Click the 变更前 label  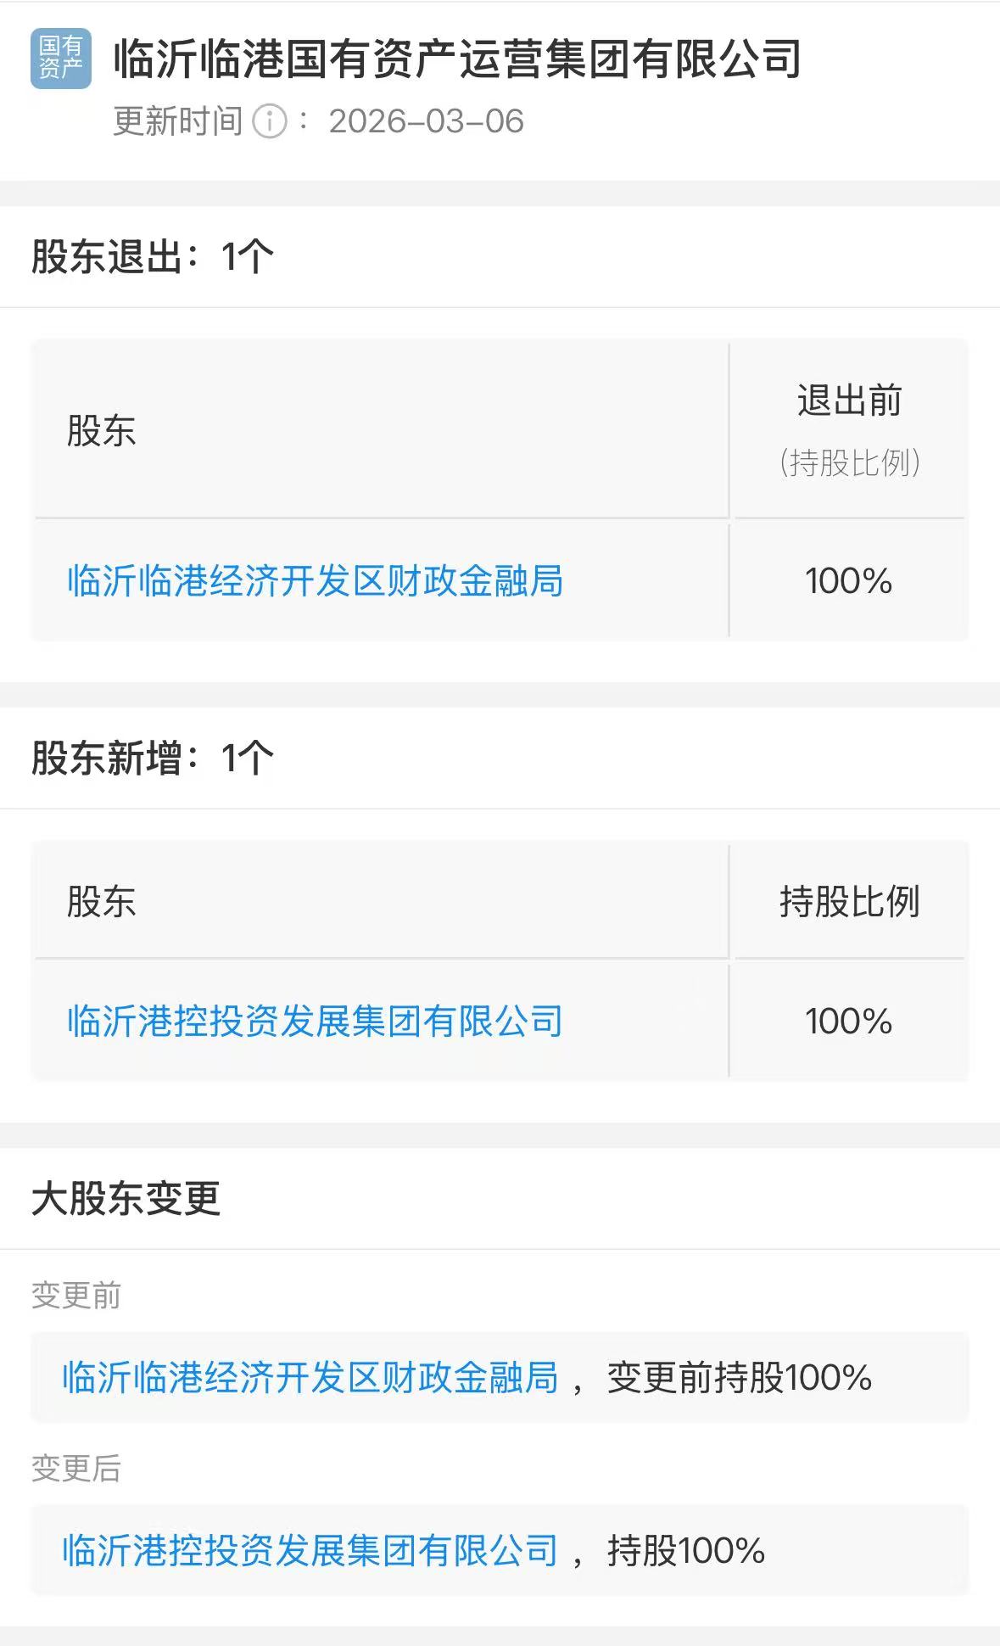pos(76,1296)
